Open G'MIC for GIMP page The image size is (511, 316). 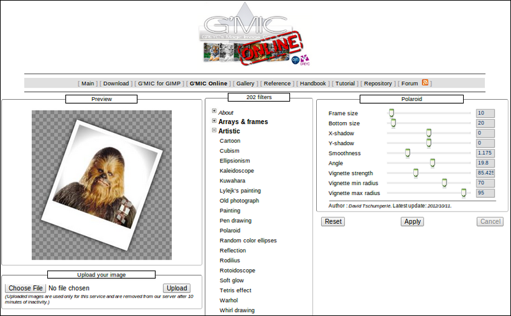159,83
